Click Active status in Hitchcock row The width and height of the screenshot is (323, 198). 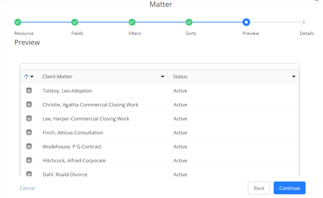point(180,160)
